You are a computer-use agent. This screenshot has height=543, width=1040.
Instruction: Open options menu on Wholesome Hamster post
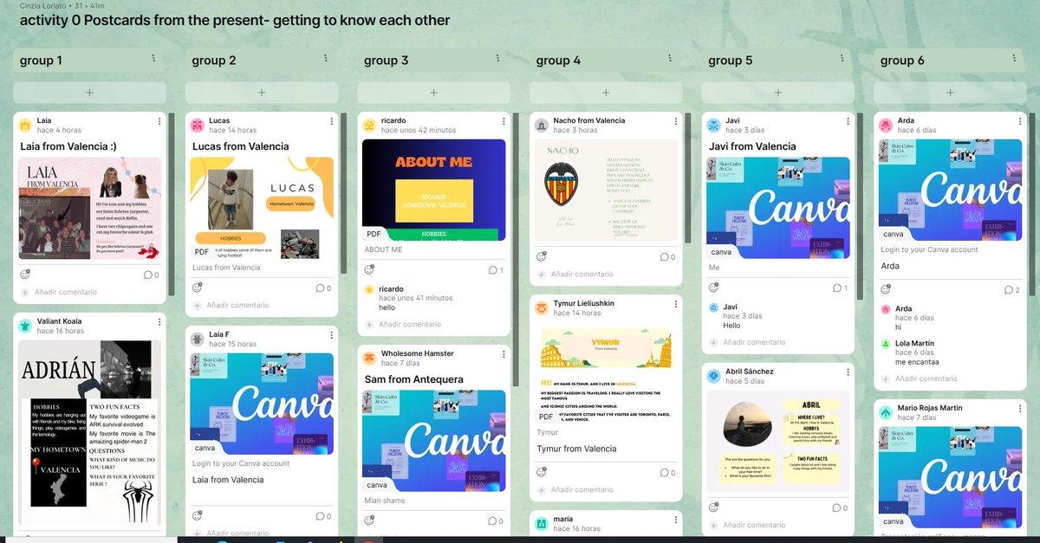tap(504, 354)
